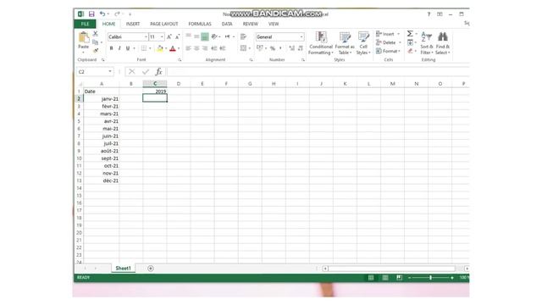Screen dimensions: 542x305
Task: Click the Clear eraser icon
Action: [x=410, y=51]
